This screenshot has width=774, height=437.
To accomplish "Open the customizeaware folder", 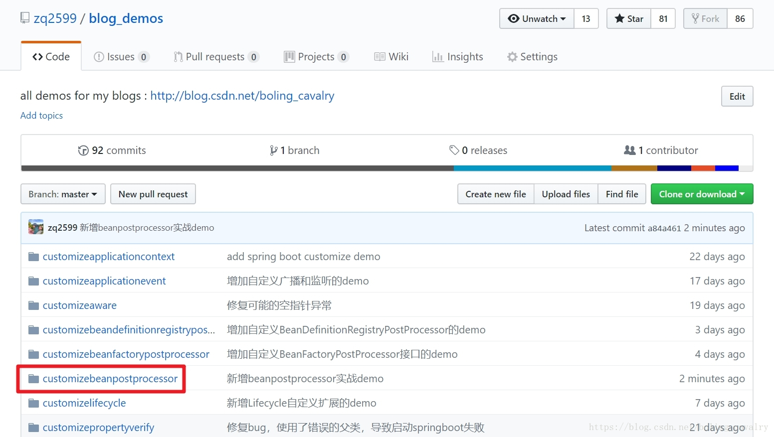I will [x=80, y=305].
